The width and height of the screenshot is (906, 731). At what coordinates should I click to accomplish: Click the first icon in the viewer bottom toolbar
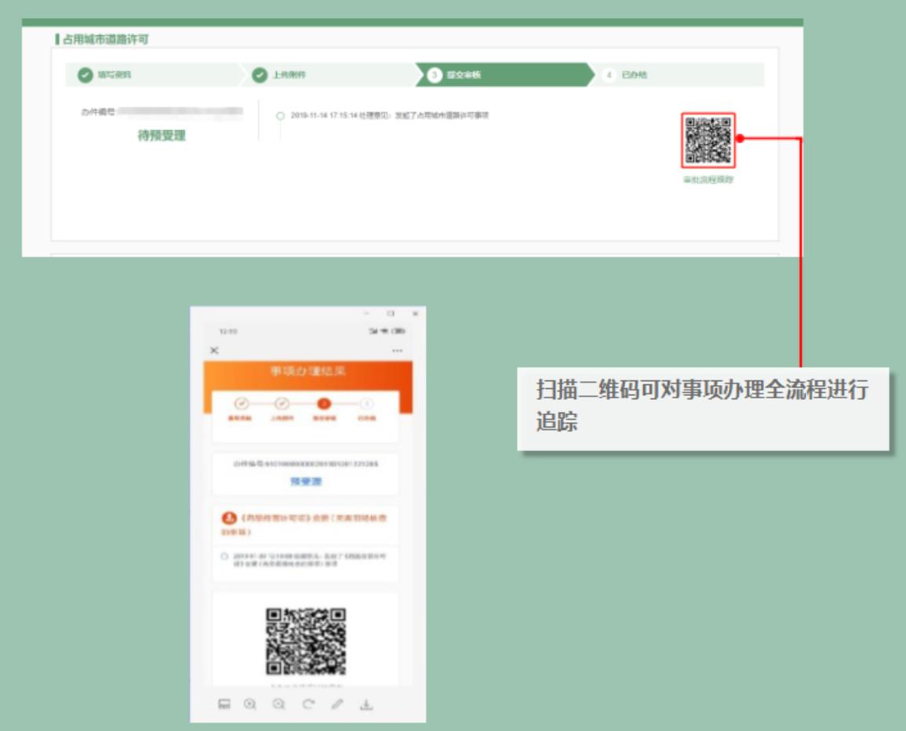pyautogui.click(x=224, y=704)
